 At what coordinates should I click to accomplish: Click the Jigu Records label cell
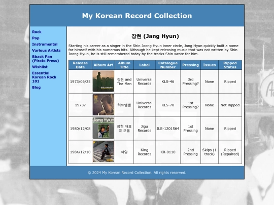tap(145, 129)
